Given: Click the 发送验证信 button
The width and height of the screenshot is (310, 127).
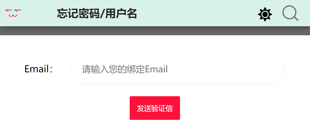Looking at the screenshot, I should coord(155,108).
